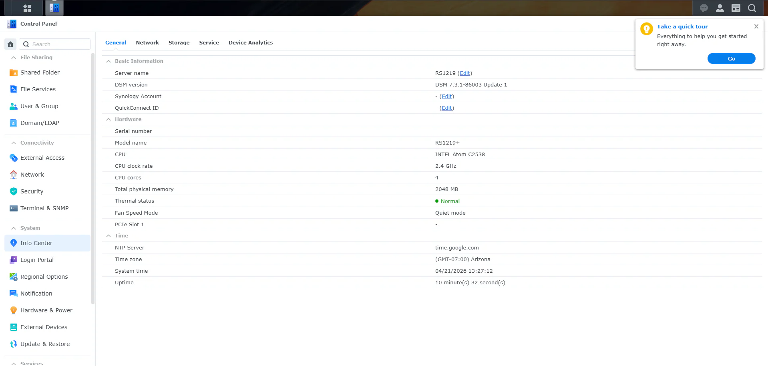Click the Control Panel title bar icon
This screenshot has width=768, height=366.
[x=12, y=24]
